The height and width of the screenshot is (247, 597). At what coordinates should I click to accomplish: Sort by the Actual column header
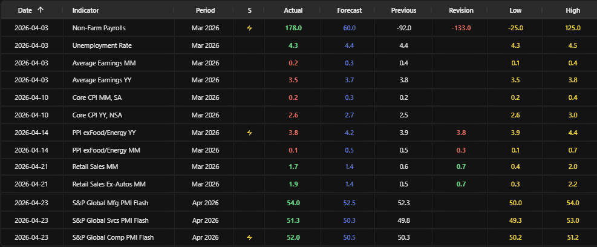click(293, 10)
